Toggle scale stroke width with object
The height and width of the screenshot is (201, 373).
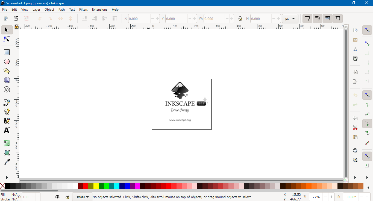pyautogui.click(x=307, y=19)
